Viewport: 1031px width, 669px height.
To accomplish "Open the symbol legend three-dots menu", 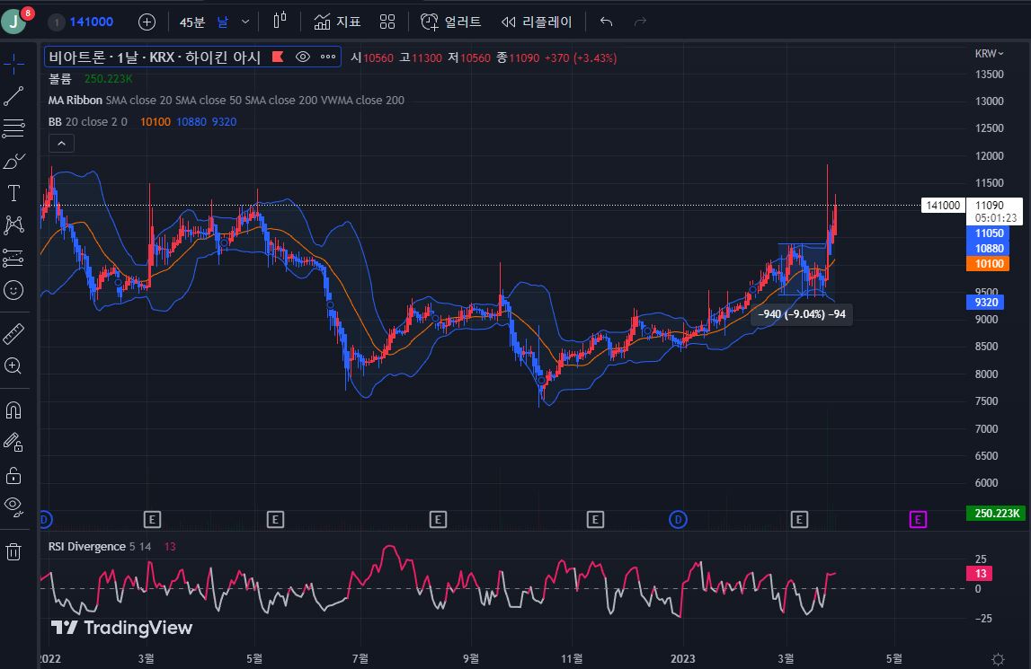I will (x=328, y=57).
